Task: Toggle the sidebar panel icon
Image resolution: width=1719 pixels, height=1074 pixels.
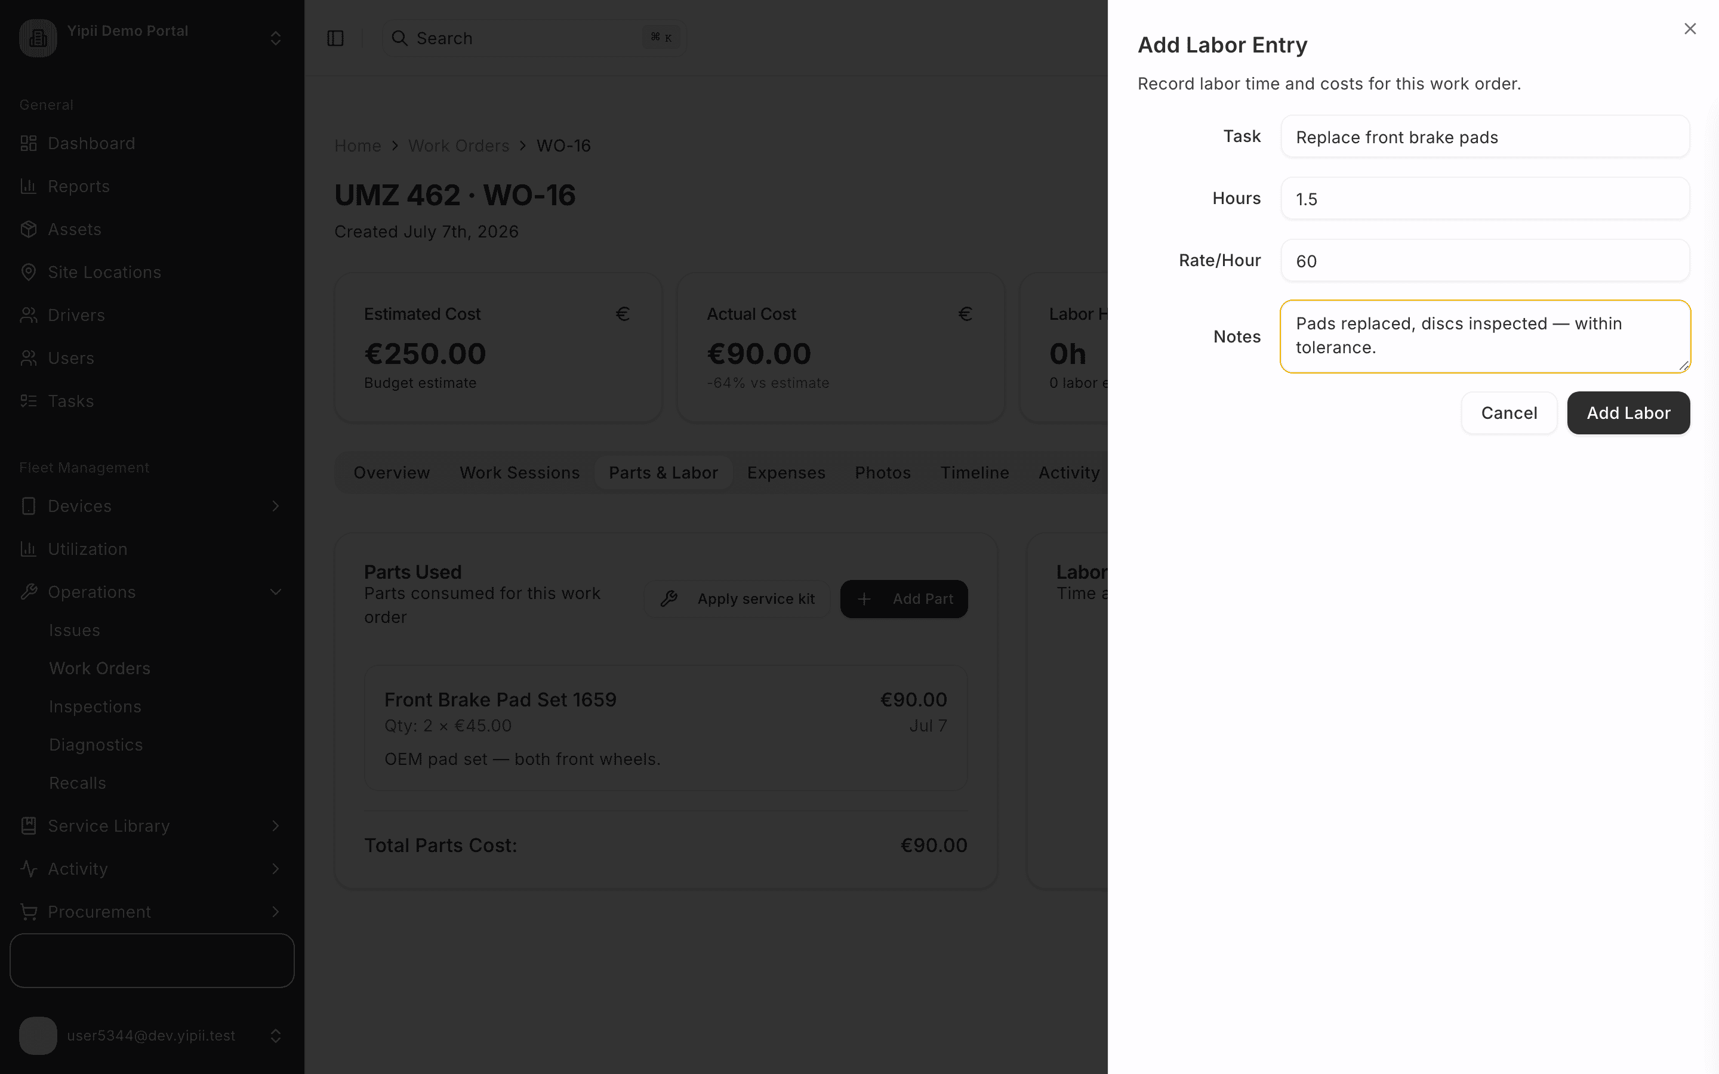Action: coord(335,38)
